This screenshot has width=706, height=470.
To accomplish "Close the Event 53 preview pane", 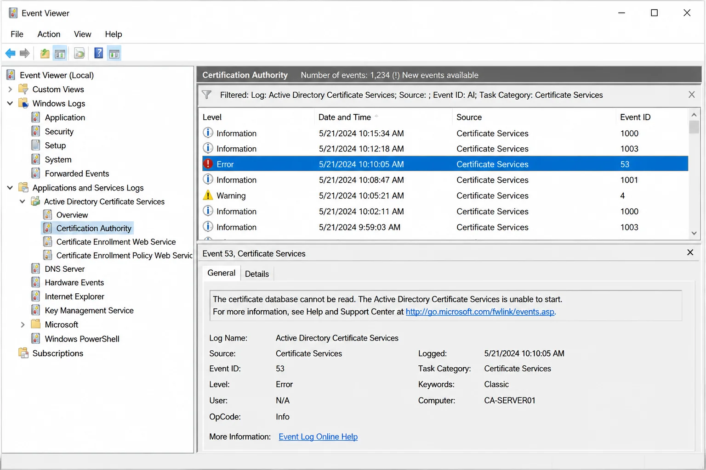I will click(x=690, y=252).
